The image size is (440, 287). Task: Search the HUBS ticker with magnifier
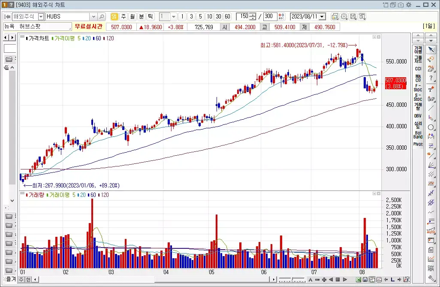coord(102,17)
